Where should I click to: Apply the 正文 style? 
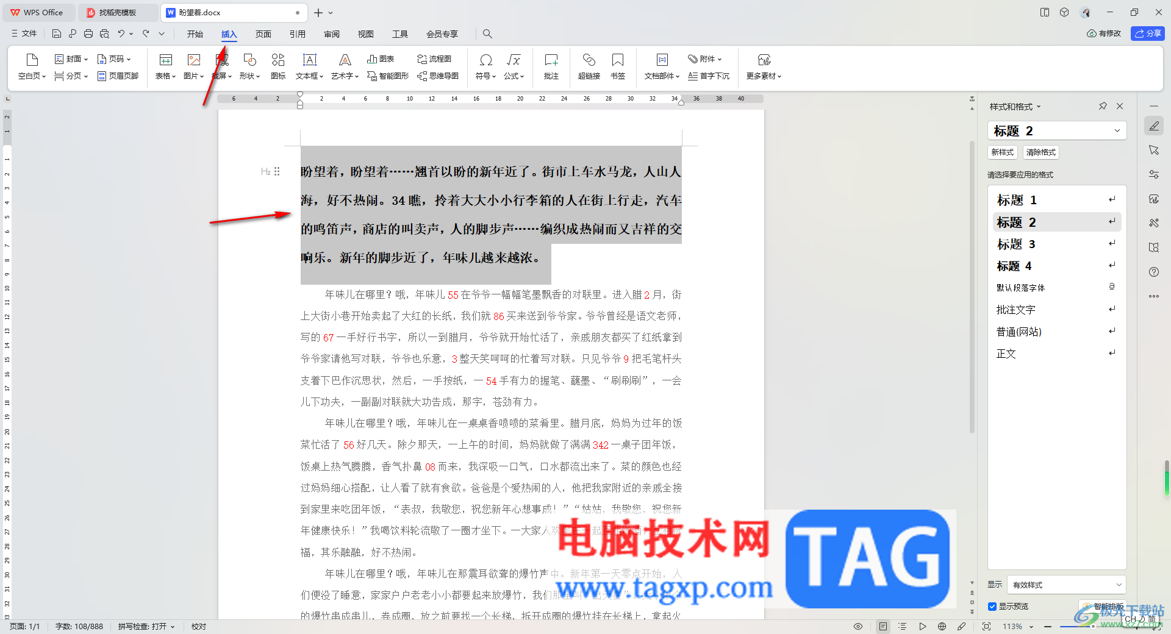click(x=1056, y=354)
